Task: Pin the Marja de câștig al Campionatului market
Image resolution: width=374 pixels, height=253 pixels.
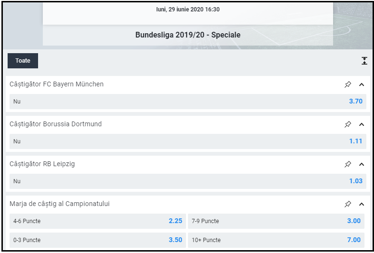Action: tap(348, 204)
